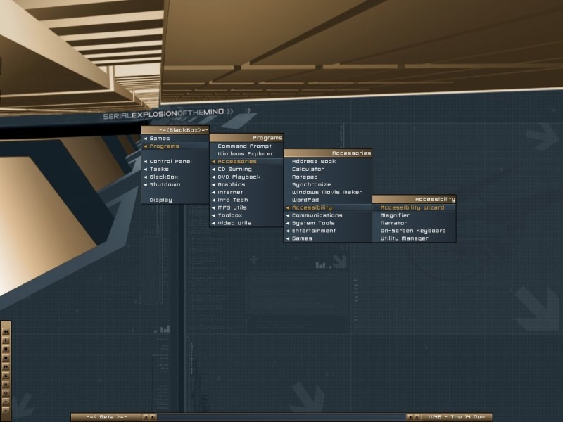Pause playback using the media bar

tap(6, 349)
